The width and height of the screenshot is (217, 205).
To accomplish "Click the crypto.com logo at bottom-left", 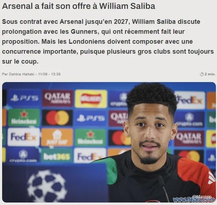I will (x=23, y=156).
